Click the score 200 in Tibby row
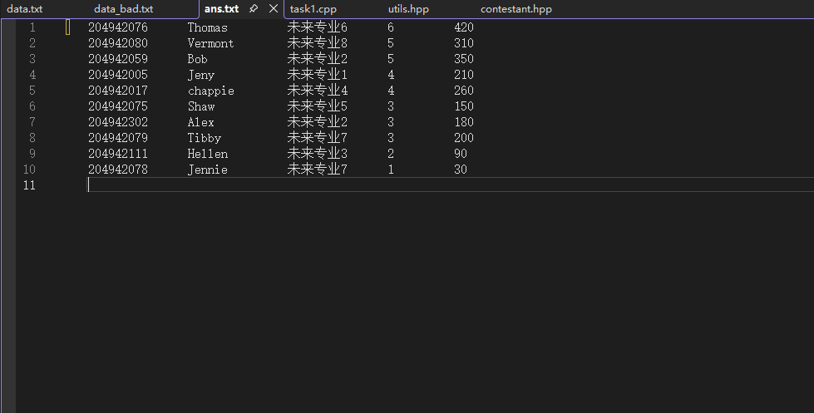Screen dimensions: 814x413 [464, 138]
